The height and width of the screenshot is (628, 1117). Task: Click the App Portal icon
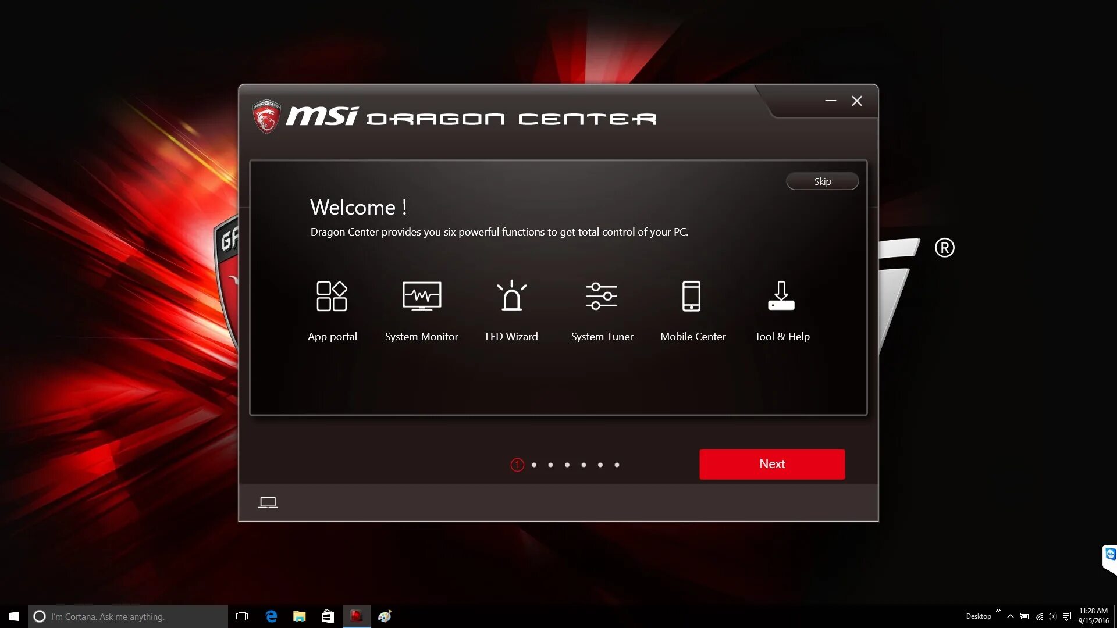(332, 295)
